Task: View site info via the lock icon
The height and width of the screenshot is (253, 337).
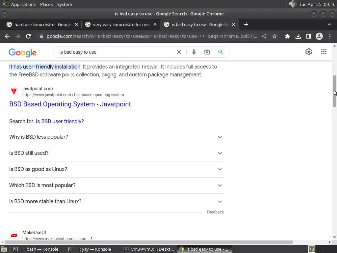Action: pyautogui.click(x=41, y=36)
